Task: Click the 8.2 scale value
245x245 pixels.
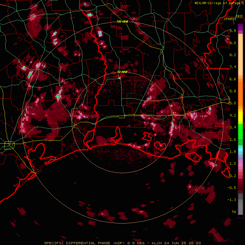Action: tap(233, 55)
